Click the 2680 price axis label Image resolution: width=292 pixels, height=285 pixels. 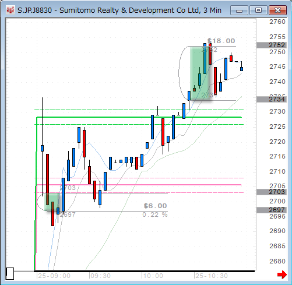click(x=277, y=261)
